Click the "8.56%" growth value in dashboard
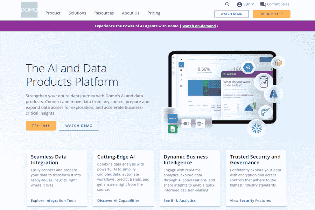The image size is (315, 210). point(204,69)
